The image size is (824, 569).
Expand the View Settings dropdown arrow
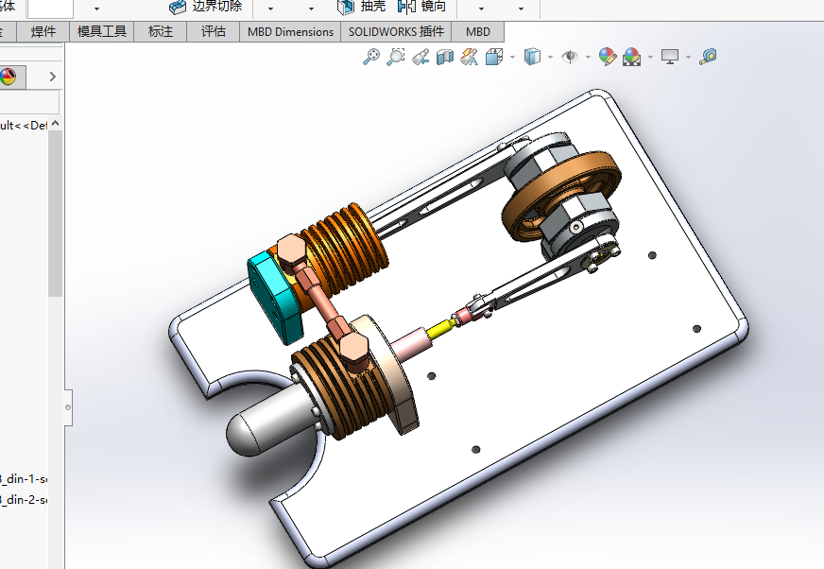click(x=689, y=57)
